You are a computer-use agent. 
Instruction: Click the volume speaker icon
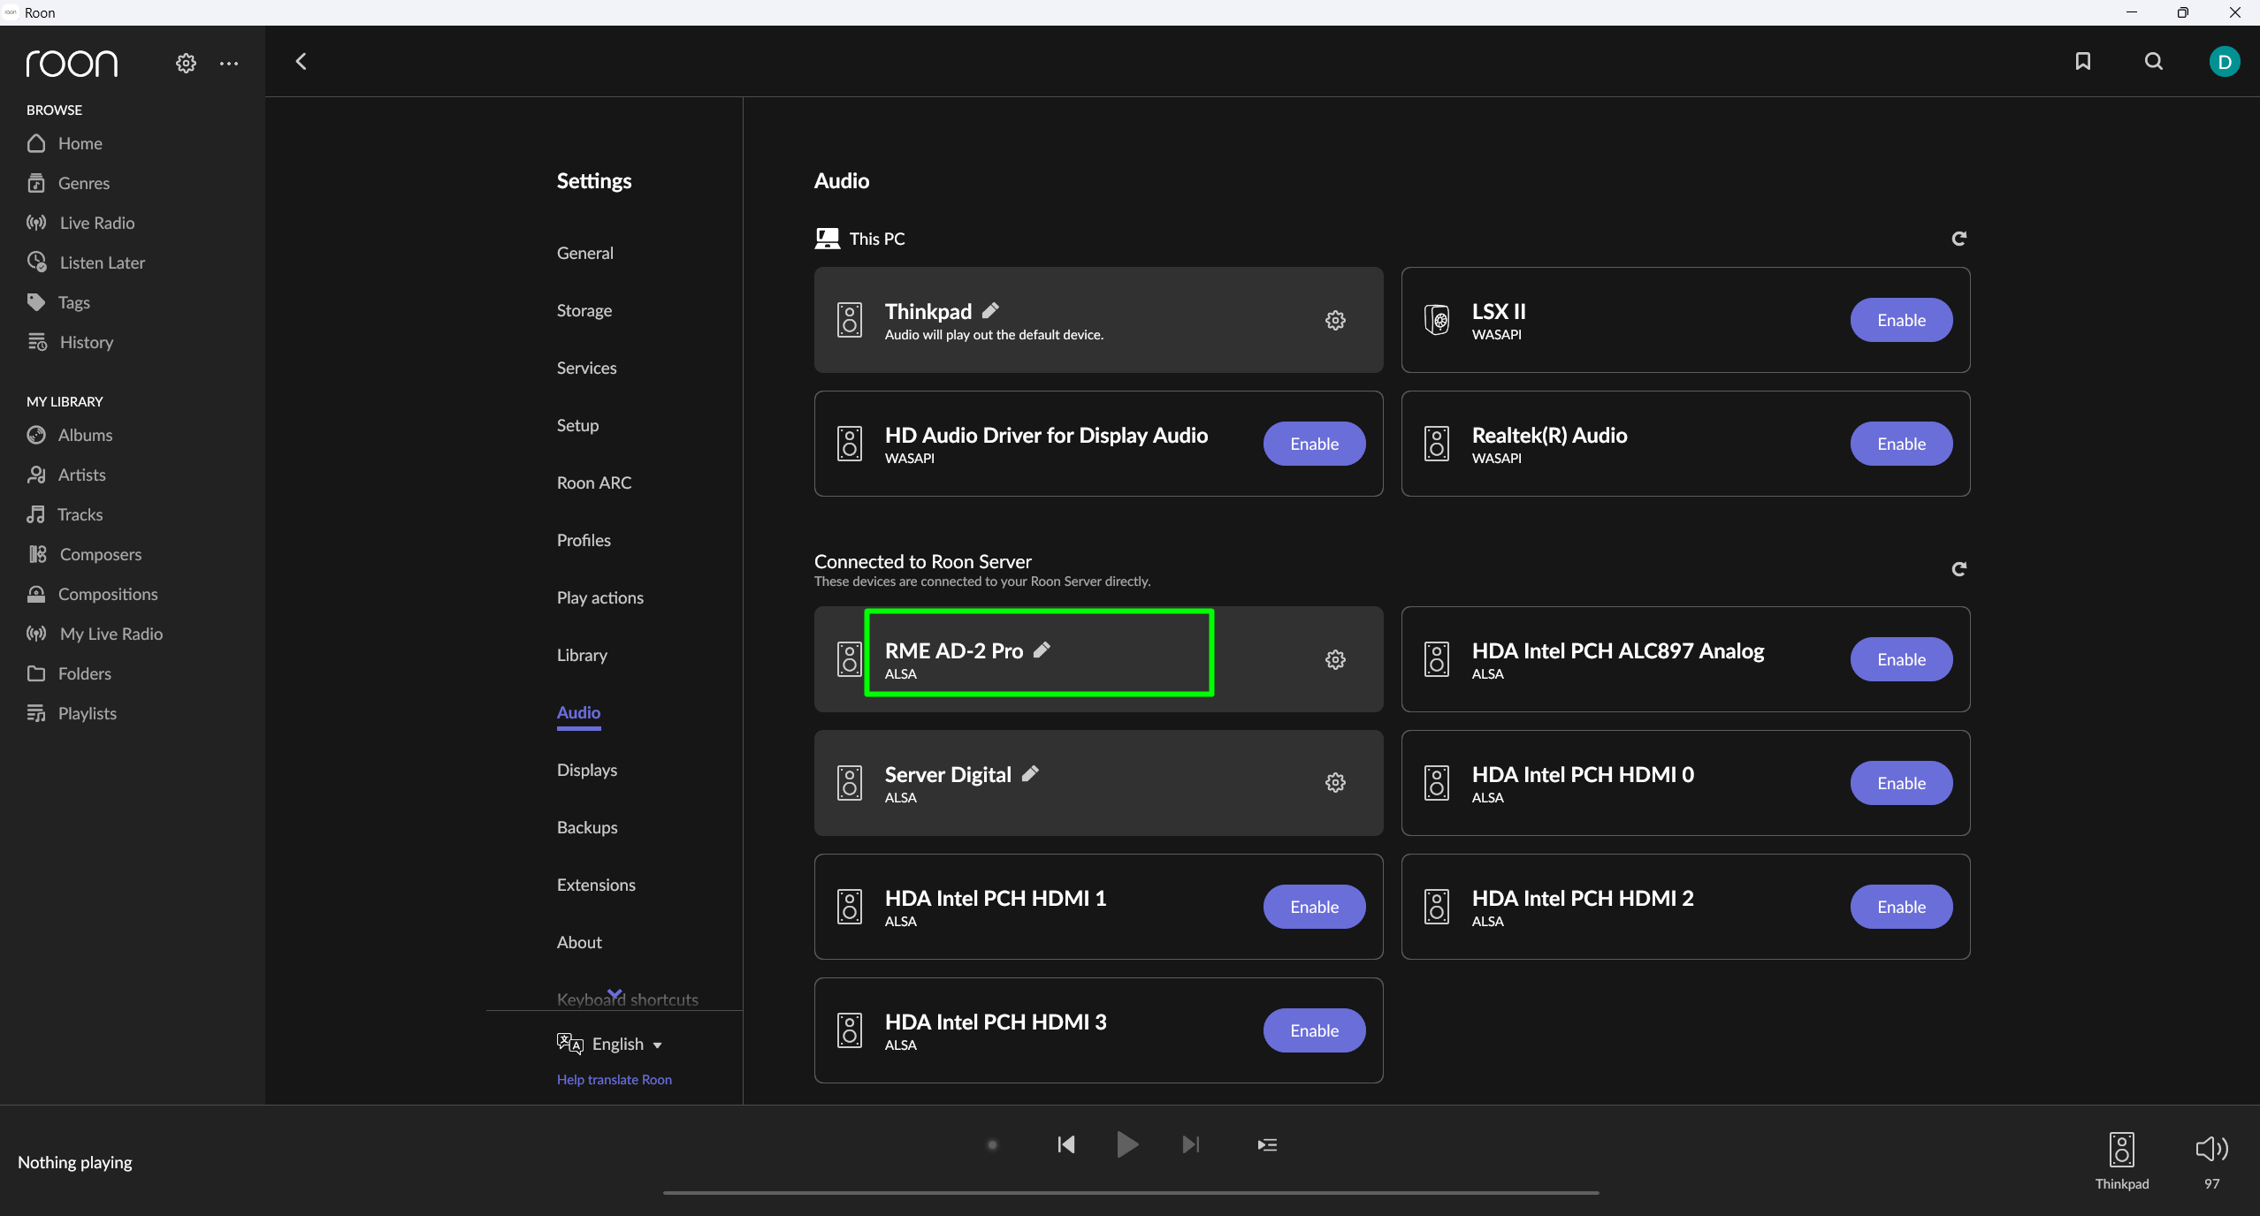tap(2210, 1148)
